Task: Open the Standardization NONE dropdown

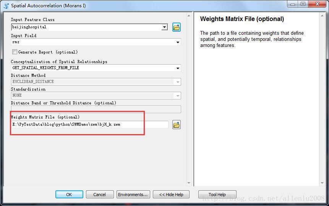Action: (x=178, y=96)
